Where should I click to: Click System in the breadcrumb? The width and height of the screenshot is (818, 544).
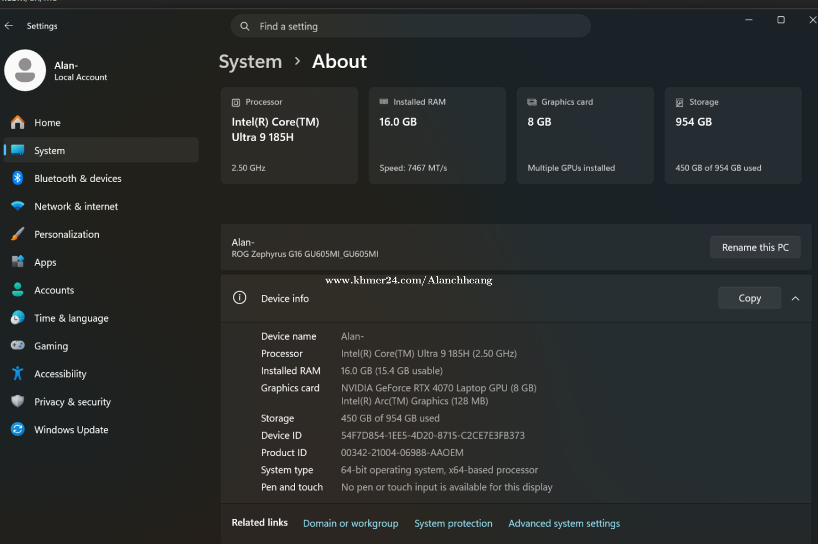(250, 62)
